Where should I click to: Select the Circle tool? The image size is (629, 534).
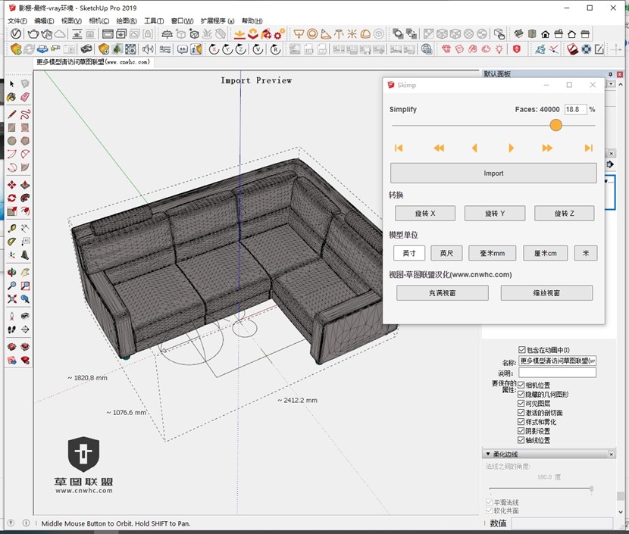[x=11, y=141]
